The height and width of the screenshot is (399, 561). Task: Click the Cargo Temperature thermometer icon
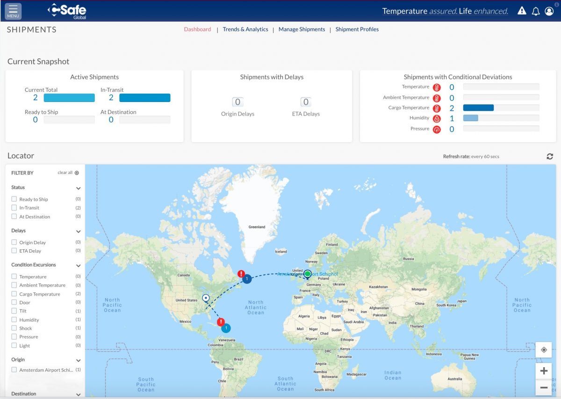[437, 107]
